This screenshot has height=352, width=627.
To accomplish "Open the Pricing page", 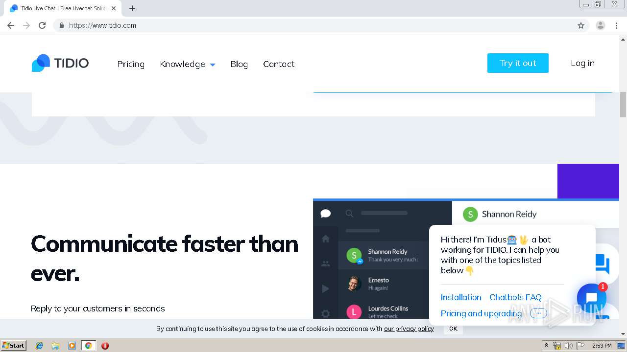I will point(131,64).
